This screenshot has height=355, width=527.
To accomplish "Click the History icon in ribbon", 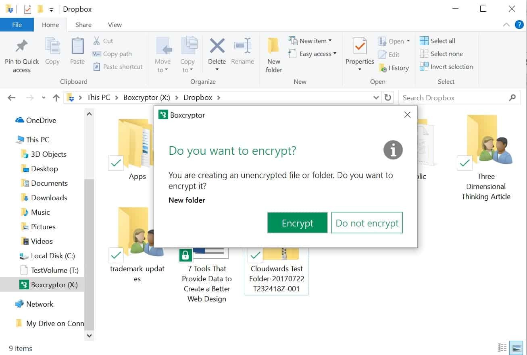I will pos(383,68).
